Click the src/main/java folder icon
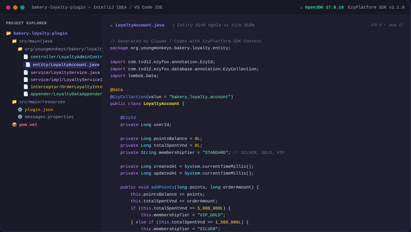The width and height of the screenshot is (411, 232). tap(14, 41)
